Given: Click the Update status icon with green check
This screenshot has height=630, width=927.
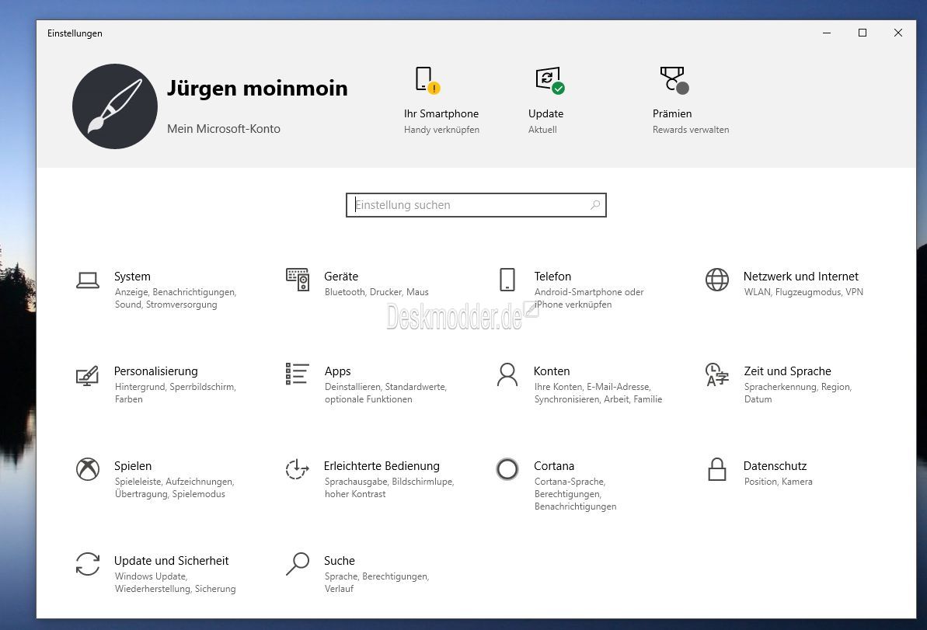Looking at the screenshot, I should point(550,80).
